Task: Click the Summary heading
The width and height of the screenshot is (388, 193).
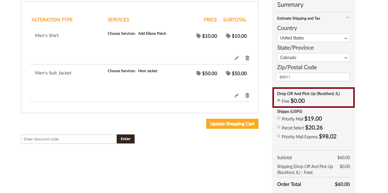Action: pyautogui.click(x=290, y=5)
